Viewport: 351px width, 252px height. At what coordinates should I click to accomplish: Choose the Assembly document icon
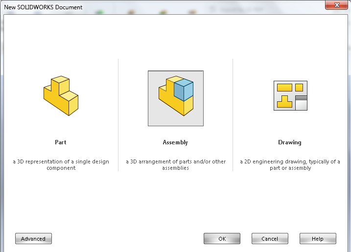176,98
